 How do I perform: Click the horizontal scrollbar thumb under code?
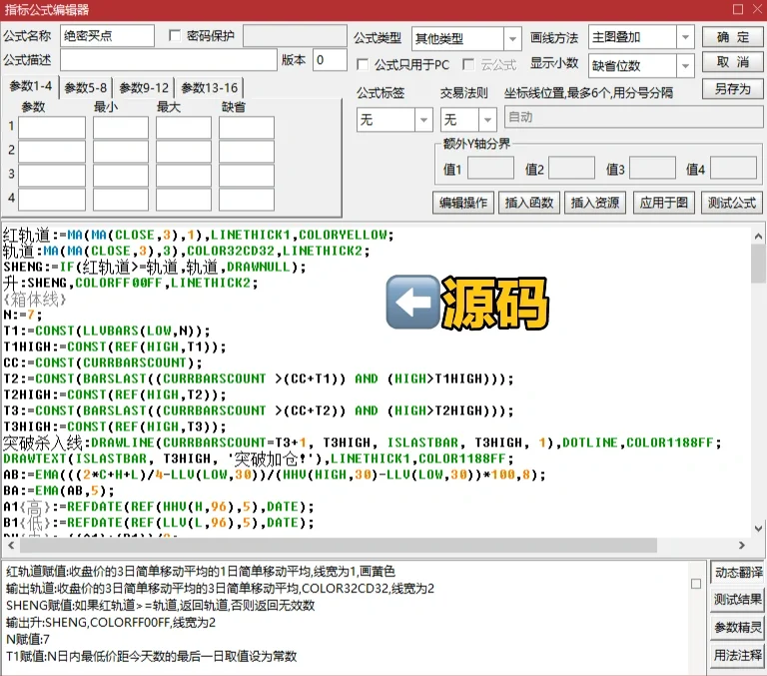338,545
